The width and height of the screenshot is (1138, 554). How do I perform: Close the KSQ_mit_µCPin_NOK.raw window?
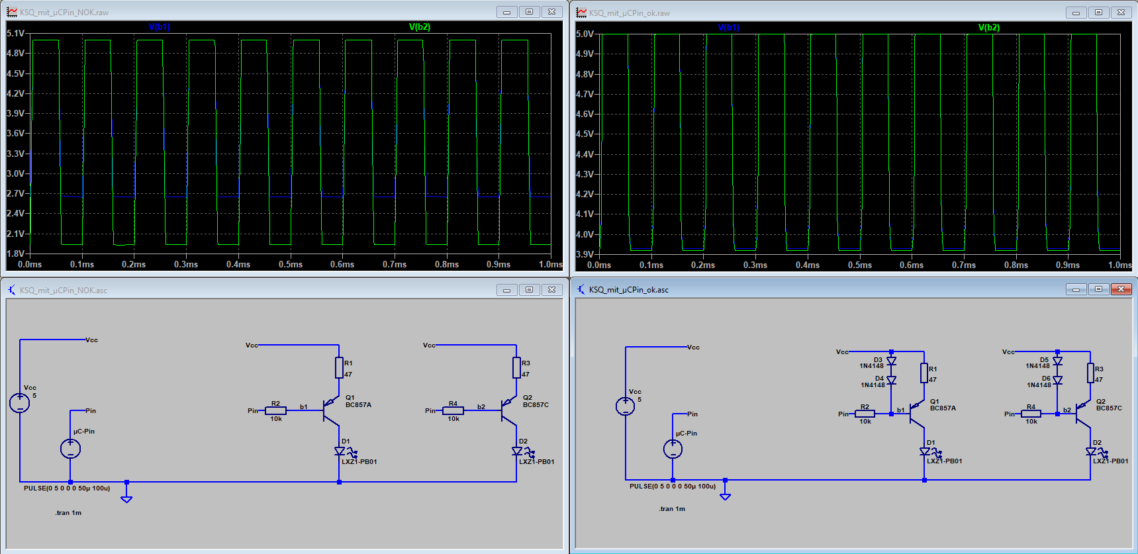[551, 12]
